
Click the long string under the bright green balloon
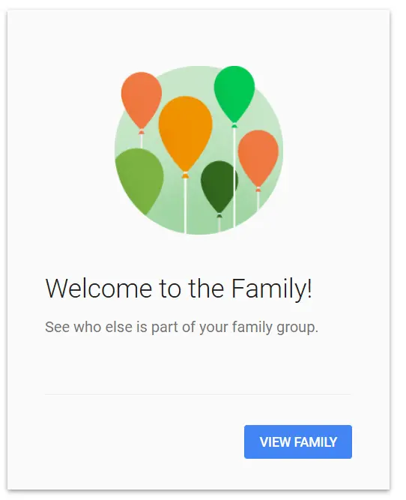tap(234, 177)
